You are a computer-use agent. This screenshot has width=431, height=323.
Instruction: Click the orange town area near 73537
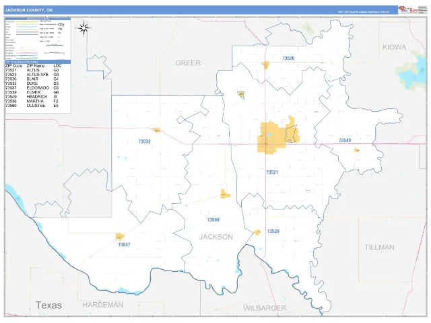click(x=120, y=236)
